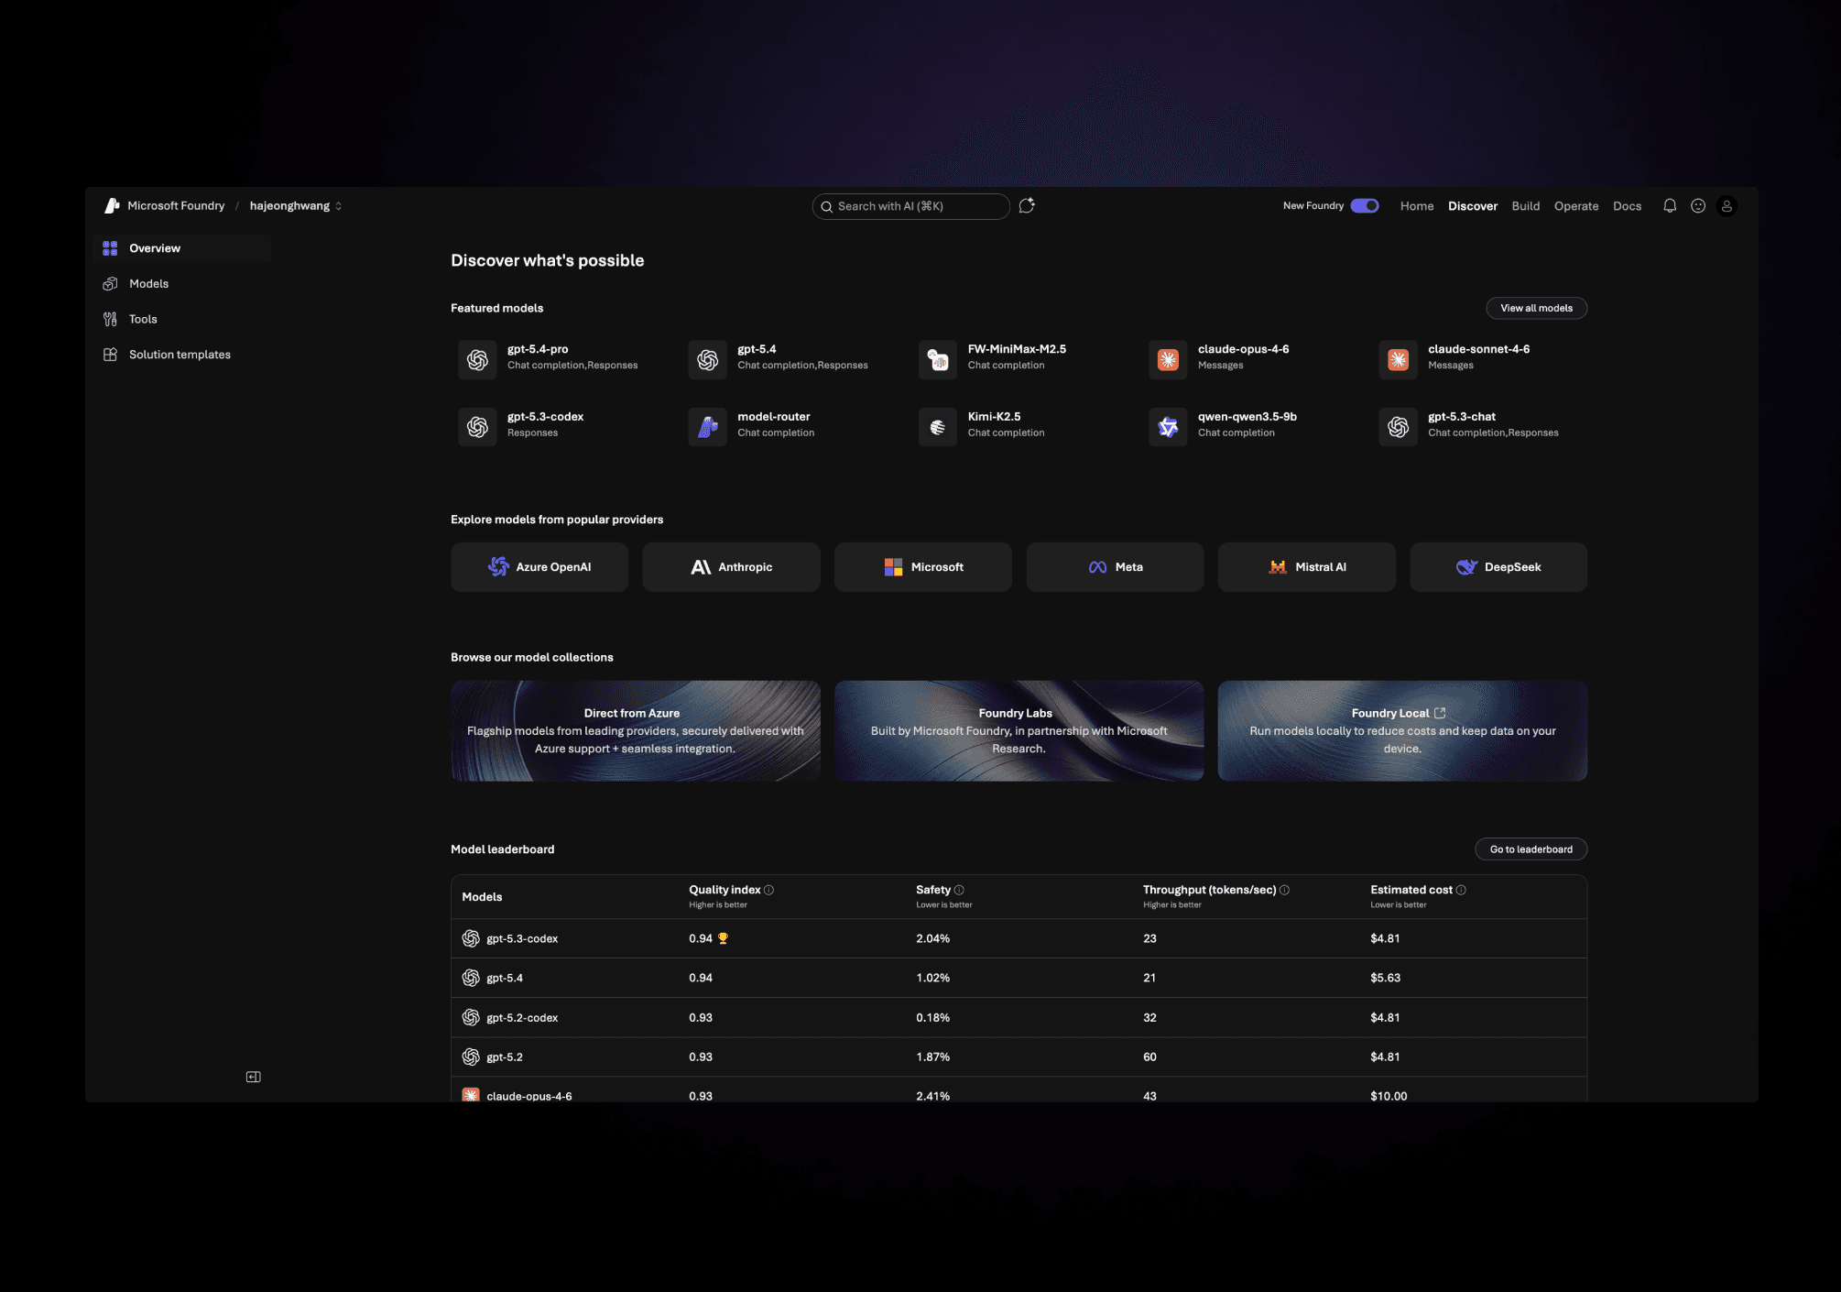Click the Quality index info icon
This screenshot has width=1841, height=1292.
768,890
